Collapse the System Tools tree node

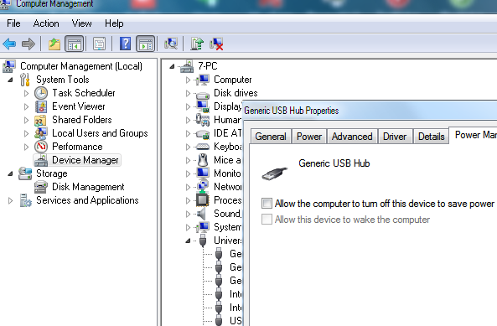[x=10, y=80]
